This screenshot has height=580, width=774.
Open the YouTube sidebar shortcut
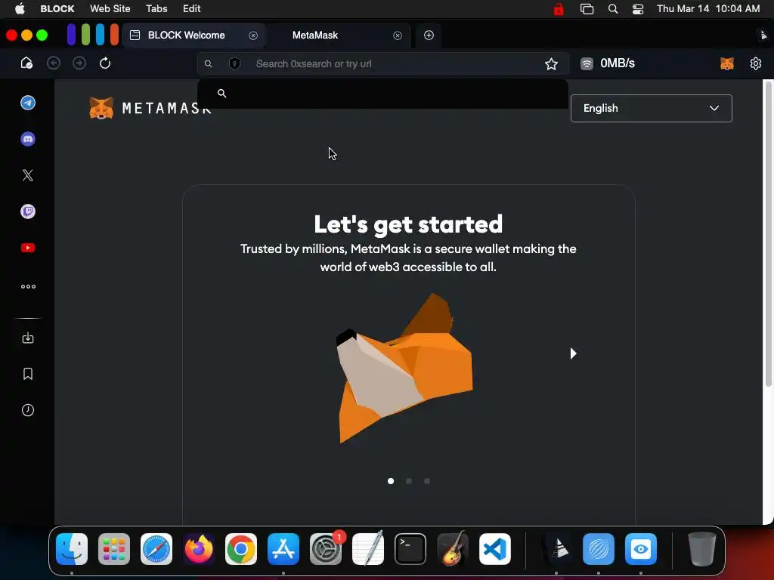[x=28, y=248]
